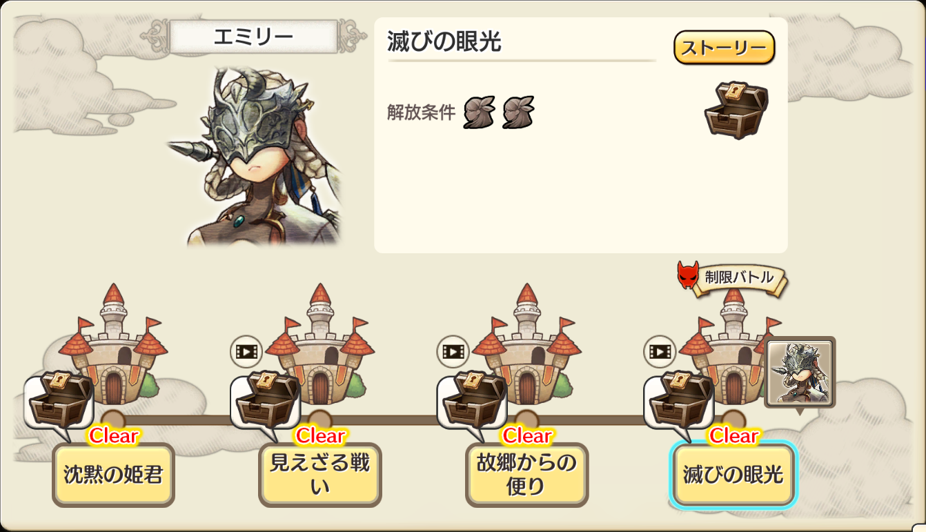Screen dimensions: 926x532
Task: Click the エミリー character name plate
Action: 254,37
